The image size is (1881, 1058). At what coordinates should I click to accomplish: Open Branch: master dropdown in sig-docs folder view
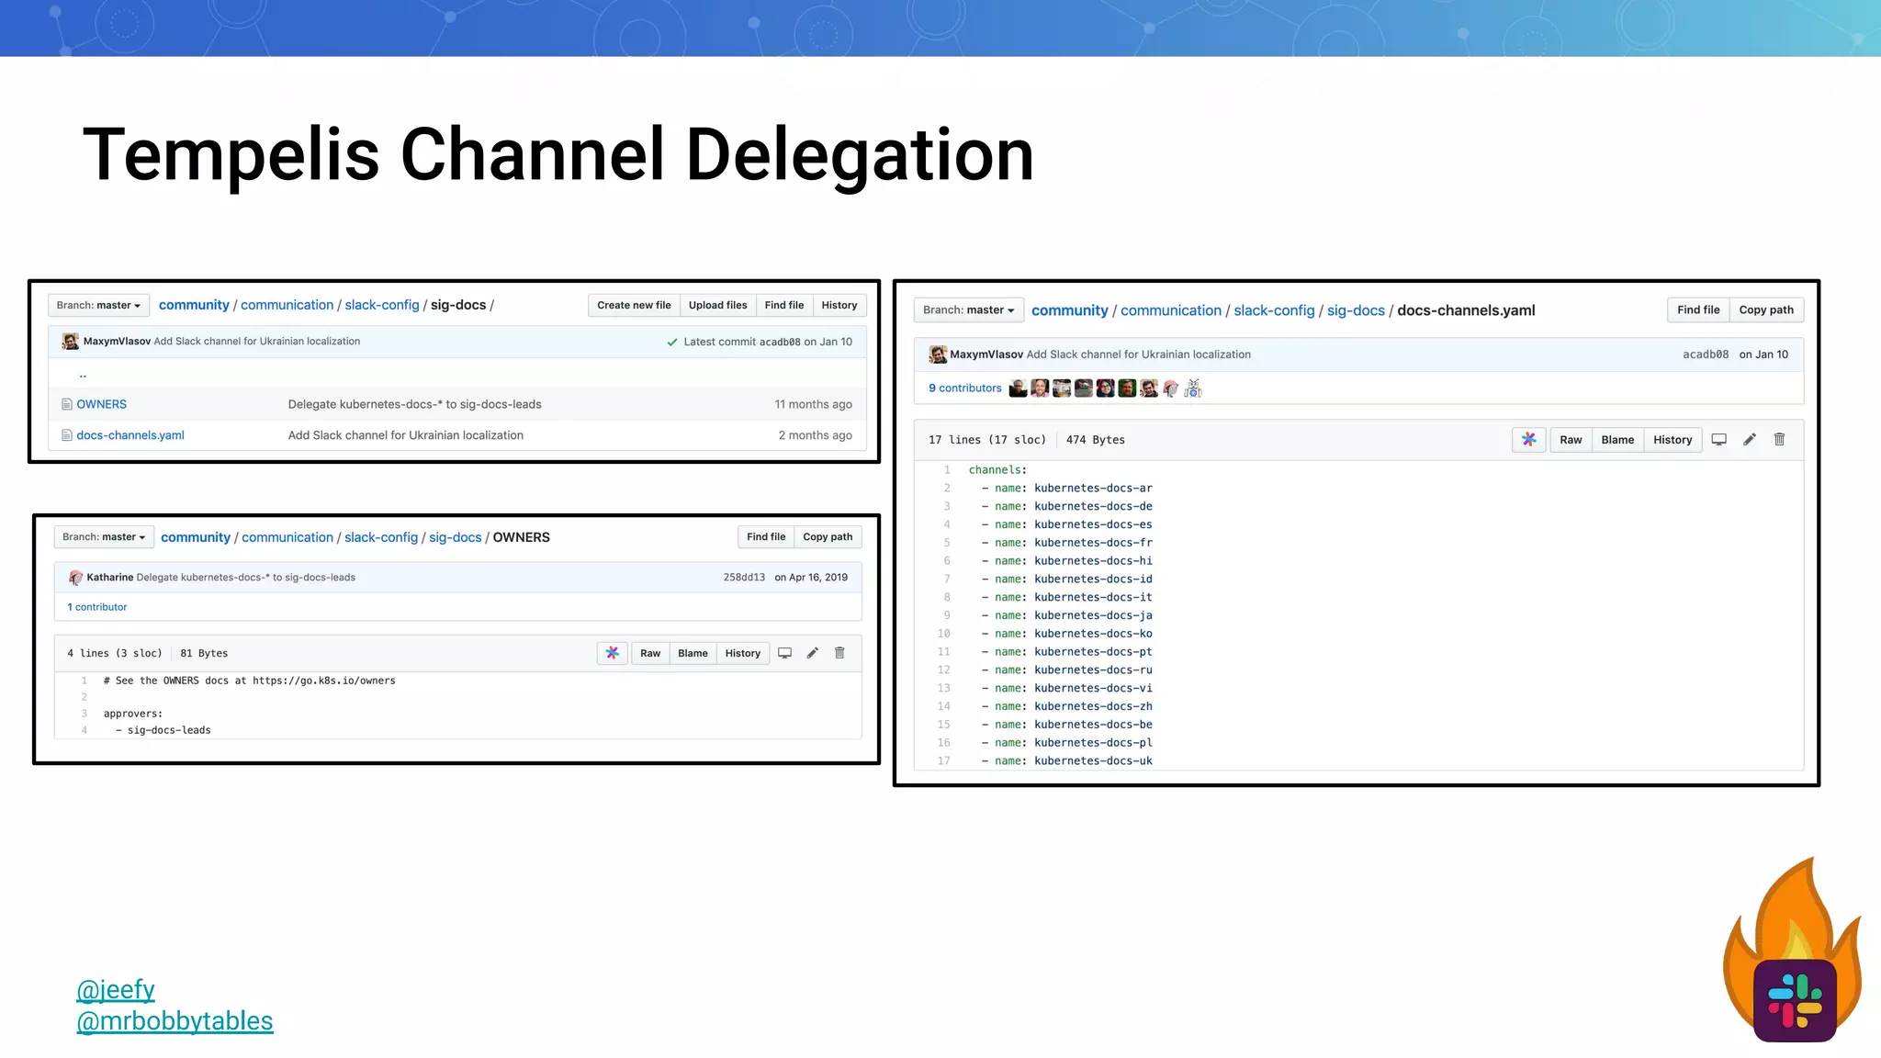[99, 305]
